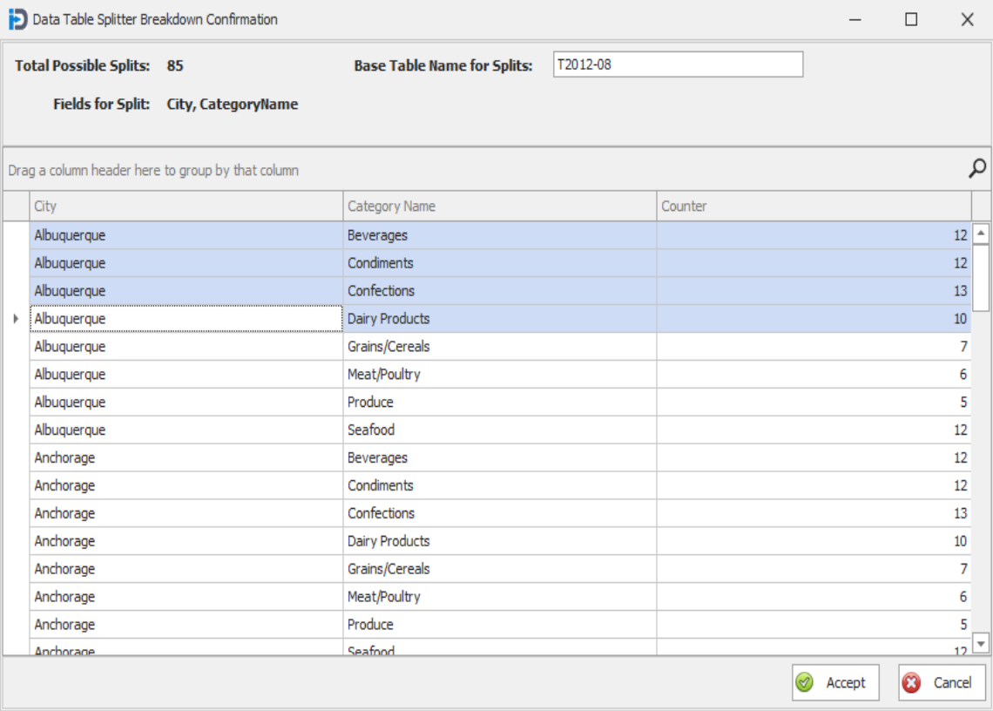Click the scrollbar up arrow
Viewport: 993px width, 711px height.
coord(983,231)
